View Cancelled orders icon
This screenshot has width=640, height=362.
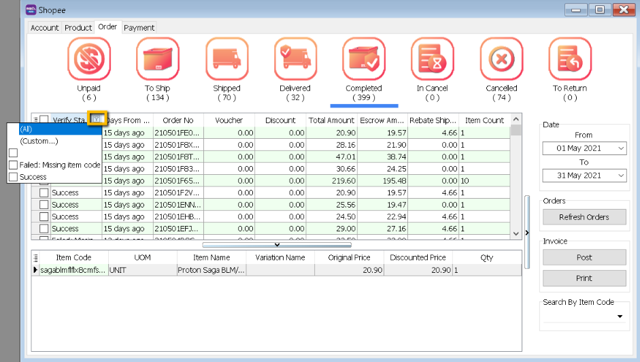click(x=501, y=59)
